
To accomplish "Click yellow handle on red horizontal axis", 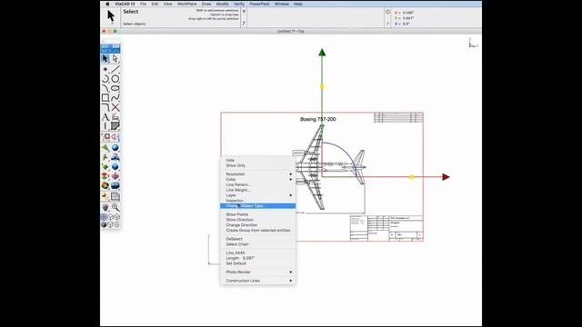I will point(411,177).
